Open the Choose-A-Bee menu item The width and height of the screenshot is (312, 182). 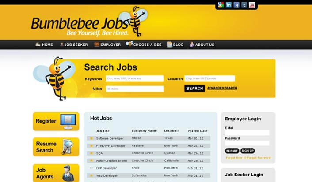(x=144, y=44)
